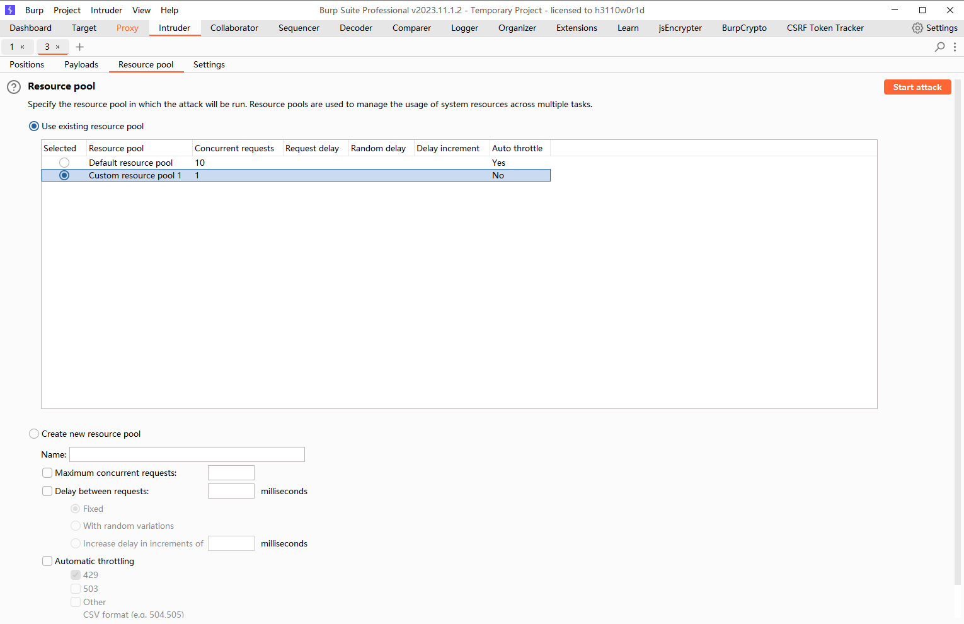
Task: Go to the Intruder Settings sub-tab
Action: (x=209, y=64)
